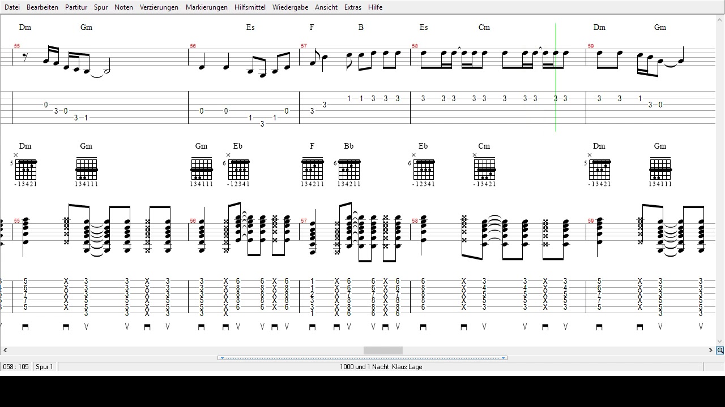Click the Dm chord label above melody measure 59
The width and height of the screenshot is (725, 407).
599,27
